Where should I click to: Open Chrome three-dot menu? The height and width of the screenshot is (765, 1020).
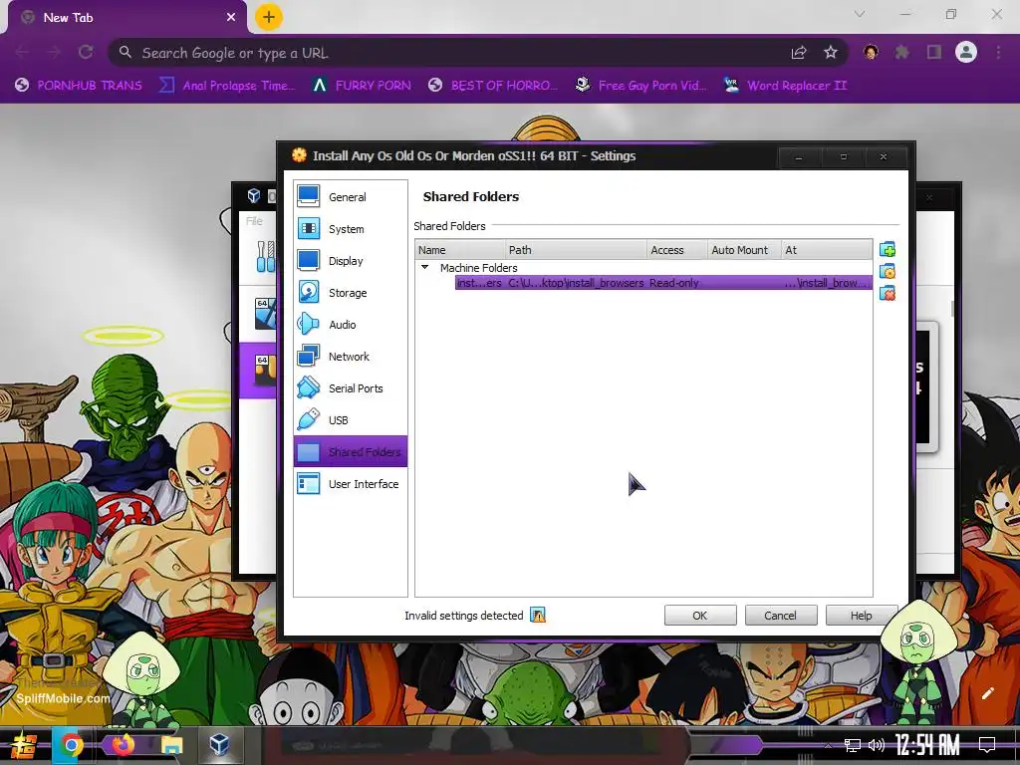(998, 52)
